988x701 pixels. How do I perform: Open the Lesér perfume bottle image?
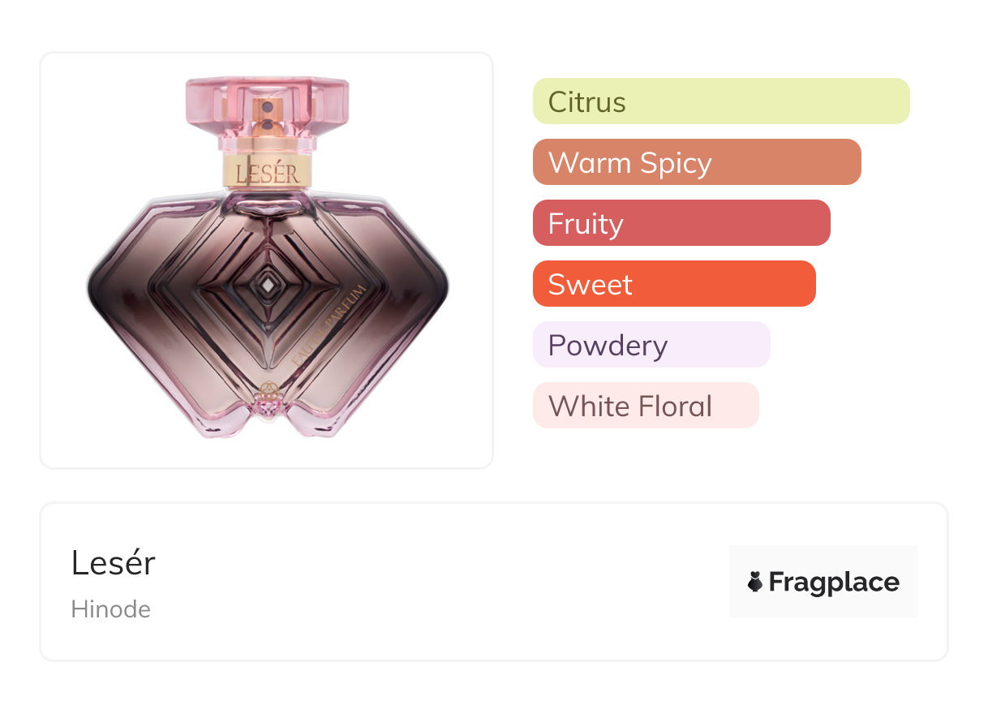pos(267,260)
